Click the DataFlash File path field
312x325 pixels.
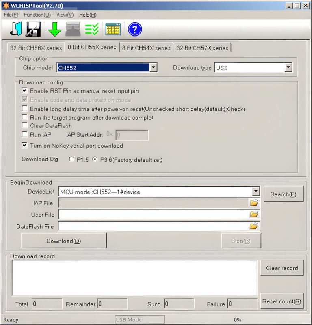click(x=154, y=226)
